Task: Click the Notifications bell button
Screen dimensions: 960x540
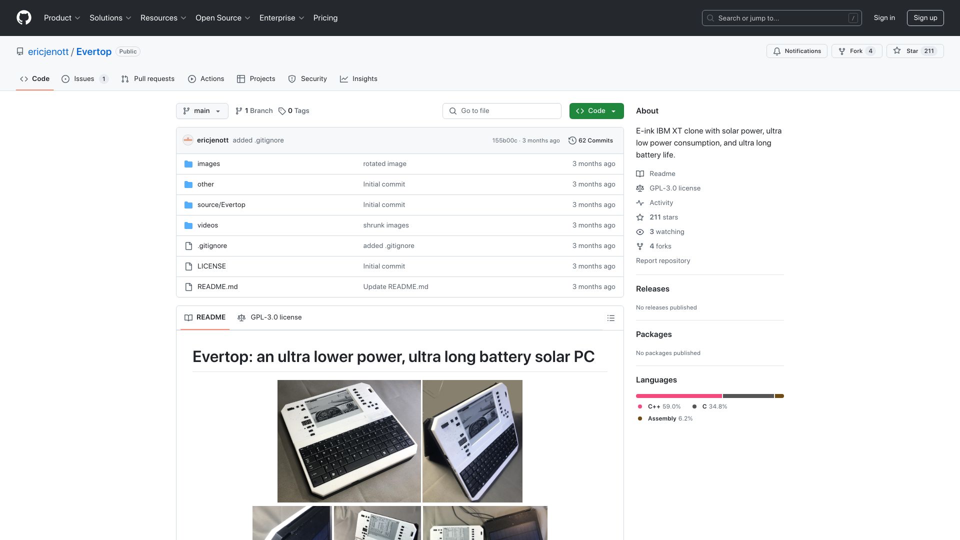Action: (797, 51)
